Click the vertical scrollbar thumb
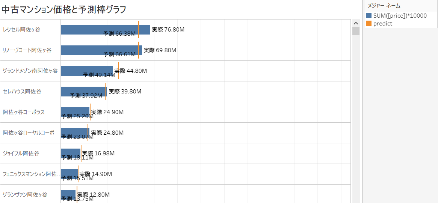Screen dimensions: 438x203 click(356, 31)
